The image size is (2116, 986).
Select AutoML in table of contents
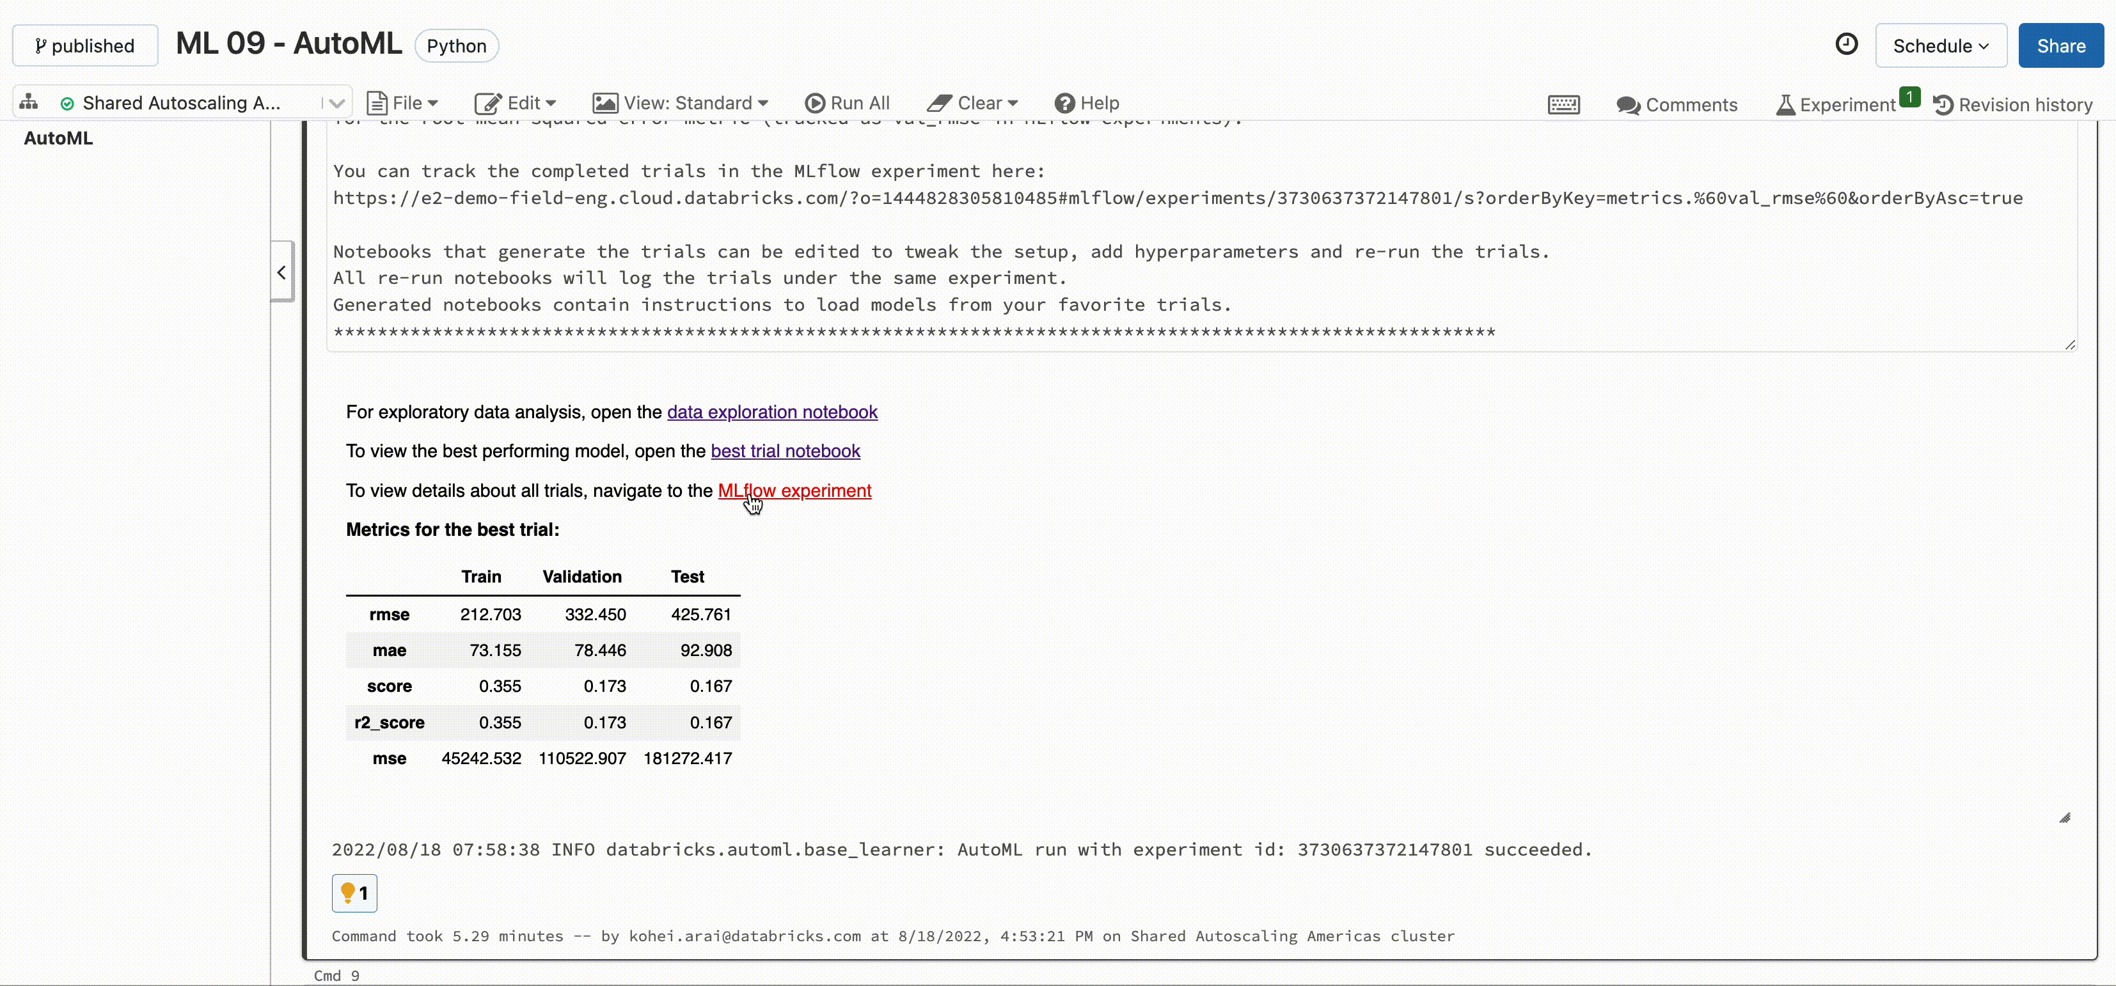click(58, 138)
